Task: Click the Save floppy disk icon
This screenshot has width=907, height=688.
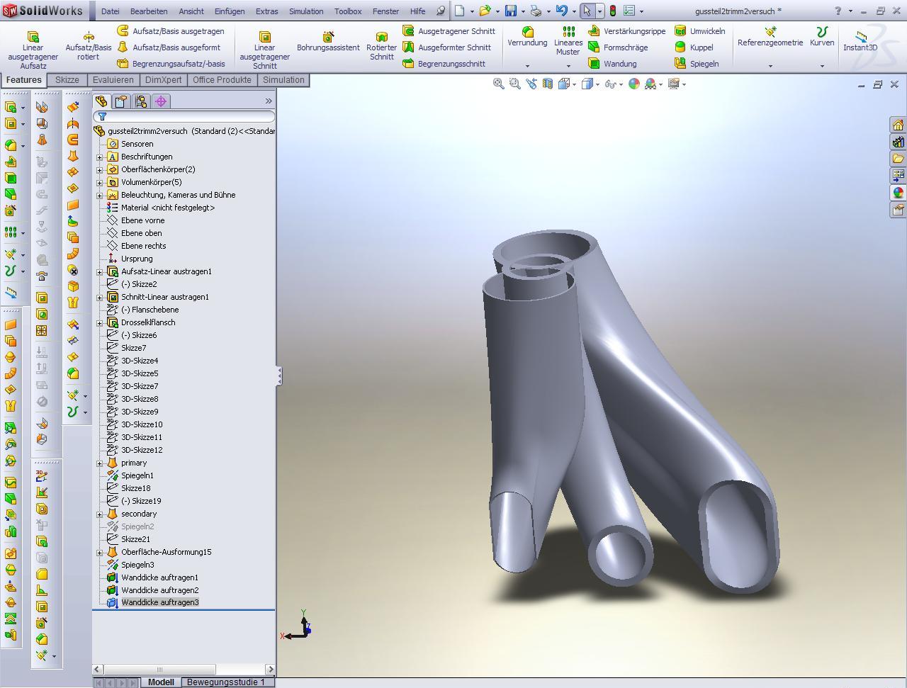Action: pyautogui.click(x=510, y=11)
